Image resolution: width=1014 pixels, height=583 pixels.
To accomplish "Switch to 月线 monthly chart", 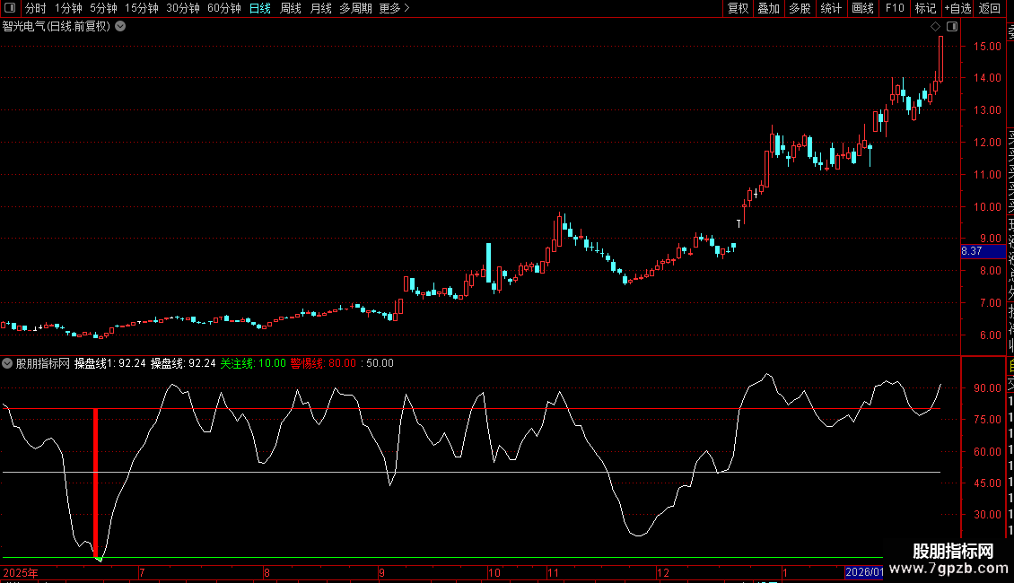I will [320, 8].
